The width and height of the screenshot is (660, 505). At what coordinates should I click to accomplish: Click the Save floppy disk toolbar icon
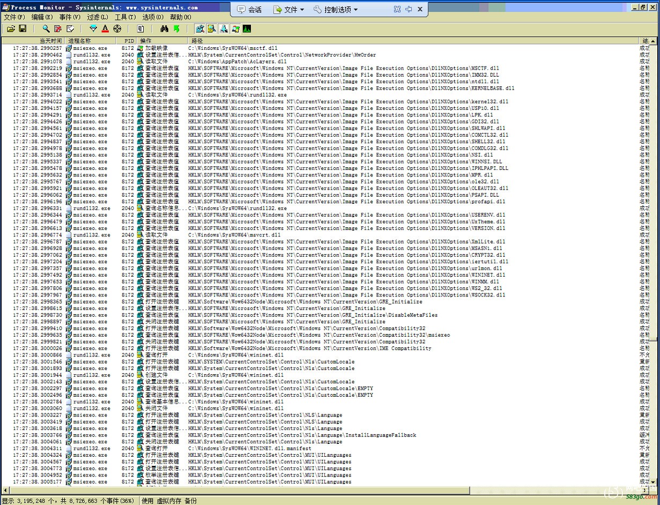pos(23,28)
